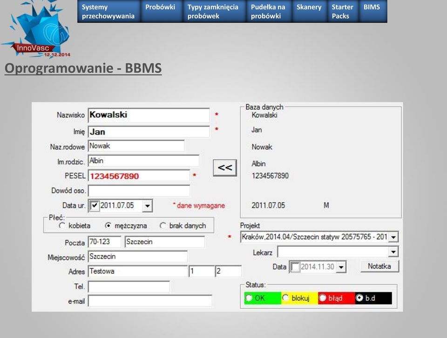Click the Oprogramowanie - BBMS heading
Viewport: 447px width, 338px height.
click(x=83, y=68)
